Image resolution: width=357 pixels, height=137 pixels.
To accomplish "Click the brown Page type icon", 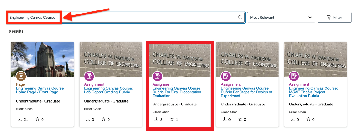I will 21,76.
